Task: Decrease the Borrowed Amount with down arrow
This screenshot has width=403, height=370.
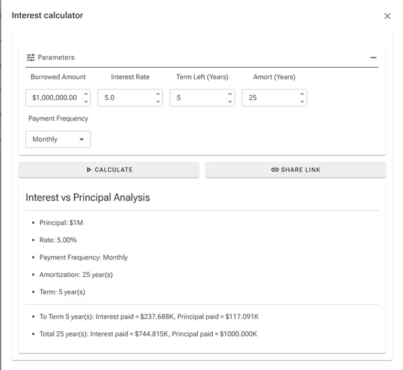Action: pyautogui.click(x=86, y=102)
